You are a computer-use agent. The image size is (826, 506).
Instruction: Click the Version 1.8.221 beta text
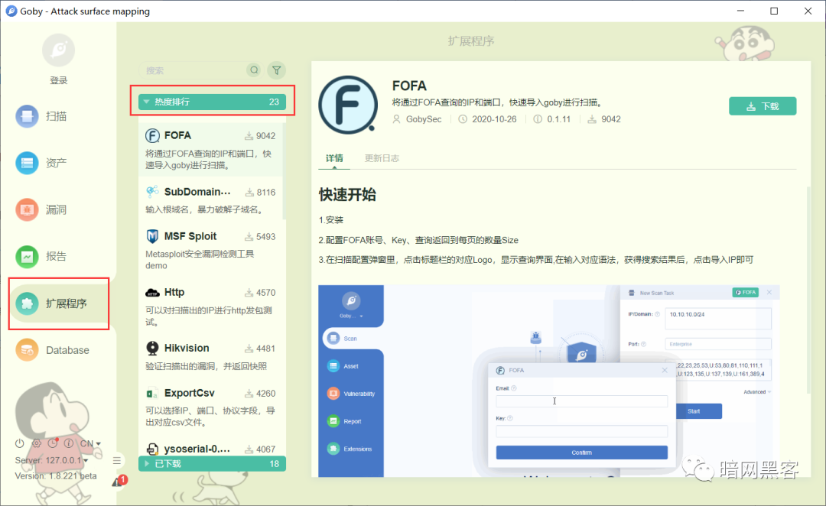(55, 476)
